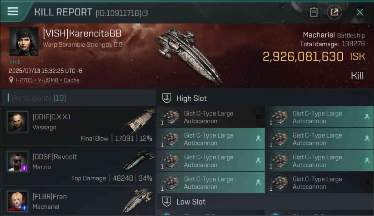Select the destroyed first autocannon with X mark
Image resolution: width=374 pixels, height=216 pixels.
coord(211,117)
